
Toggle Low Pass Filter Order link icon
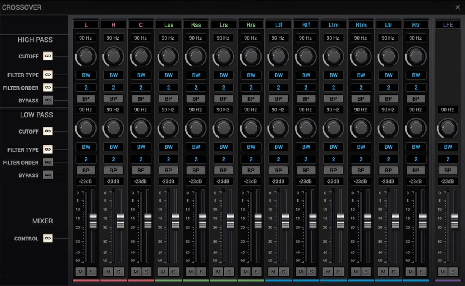[x=47, y=162]
